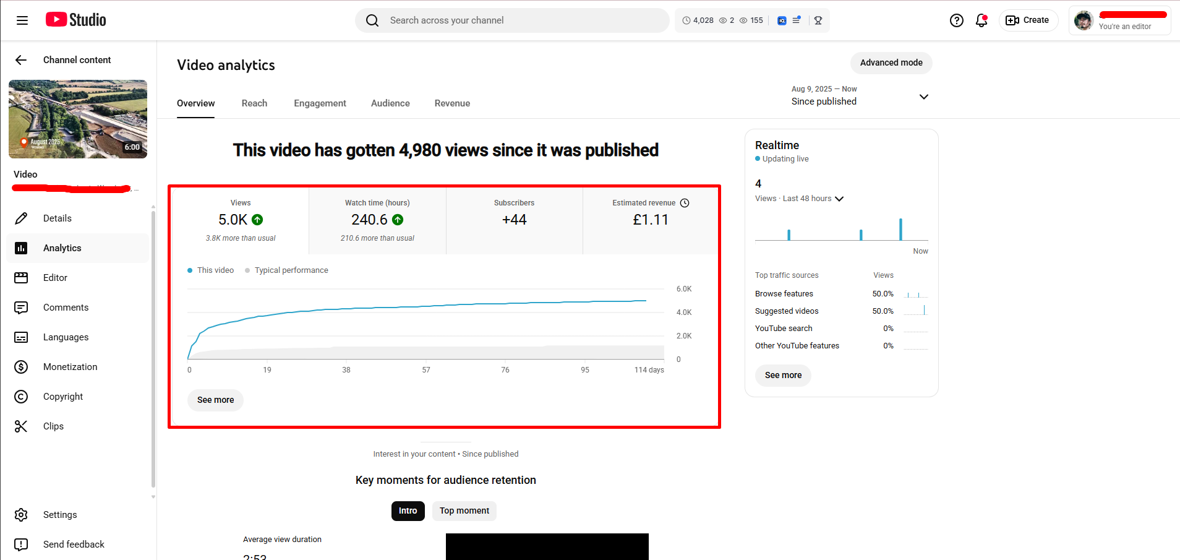Viewport: 1180px width, 560px height.
Task: Go back using the Channel content arrow
Action: point(21,60)
